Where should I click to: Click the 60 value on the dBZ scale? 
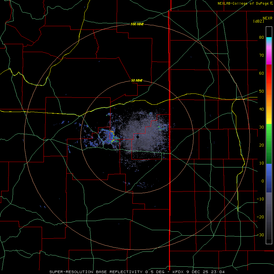262,73
